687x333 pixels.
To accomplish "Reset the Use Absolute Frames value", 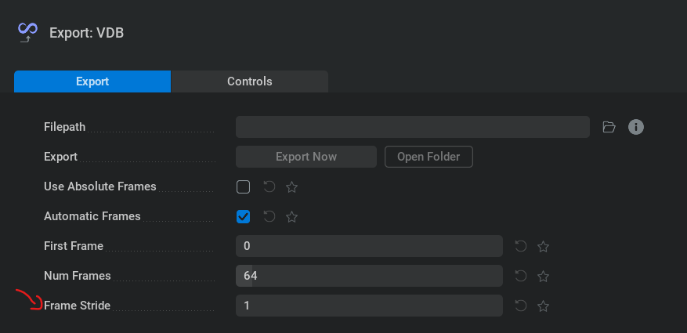I will pos(269,187).
